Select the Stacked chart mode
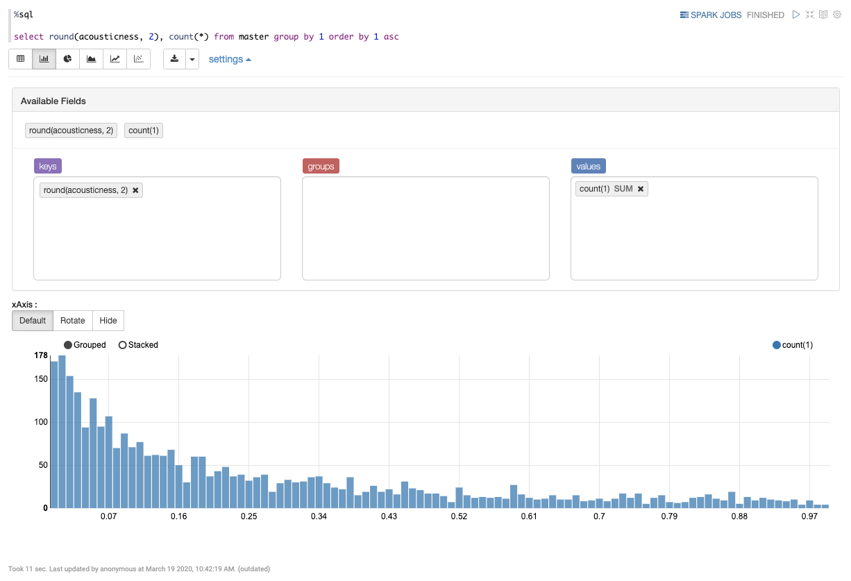Image resolution: width=851 pixels, height=581 pixels. point(138,345)
